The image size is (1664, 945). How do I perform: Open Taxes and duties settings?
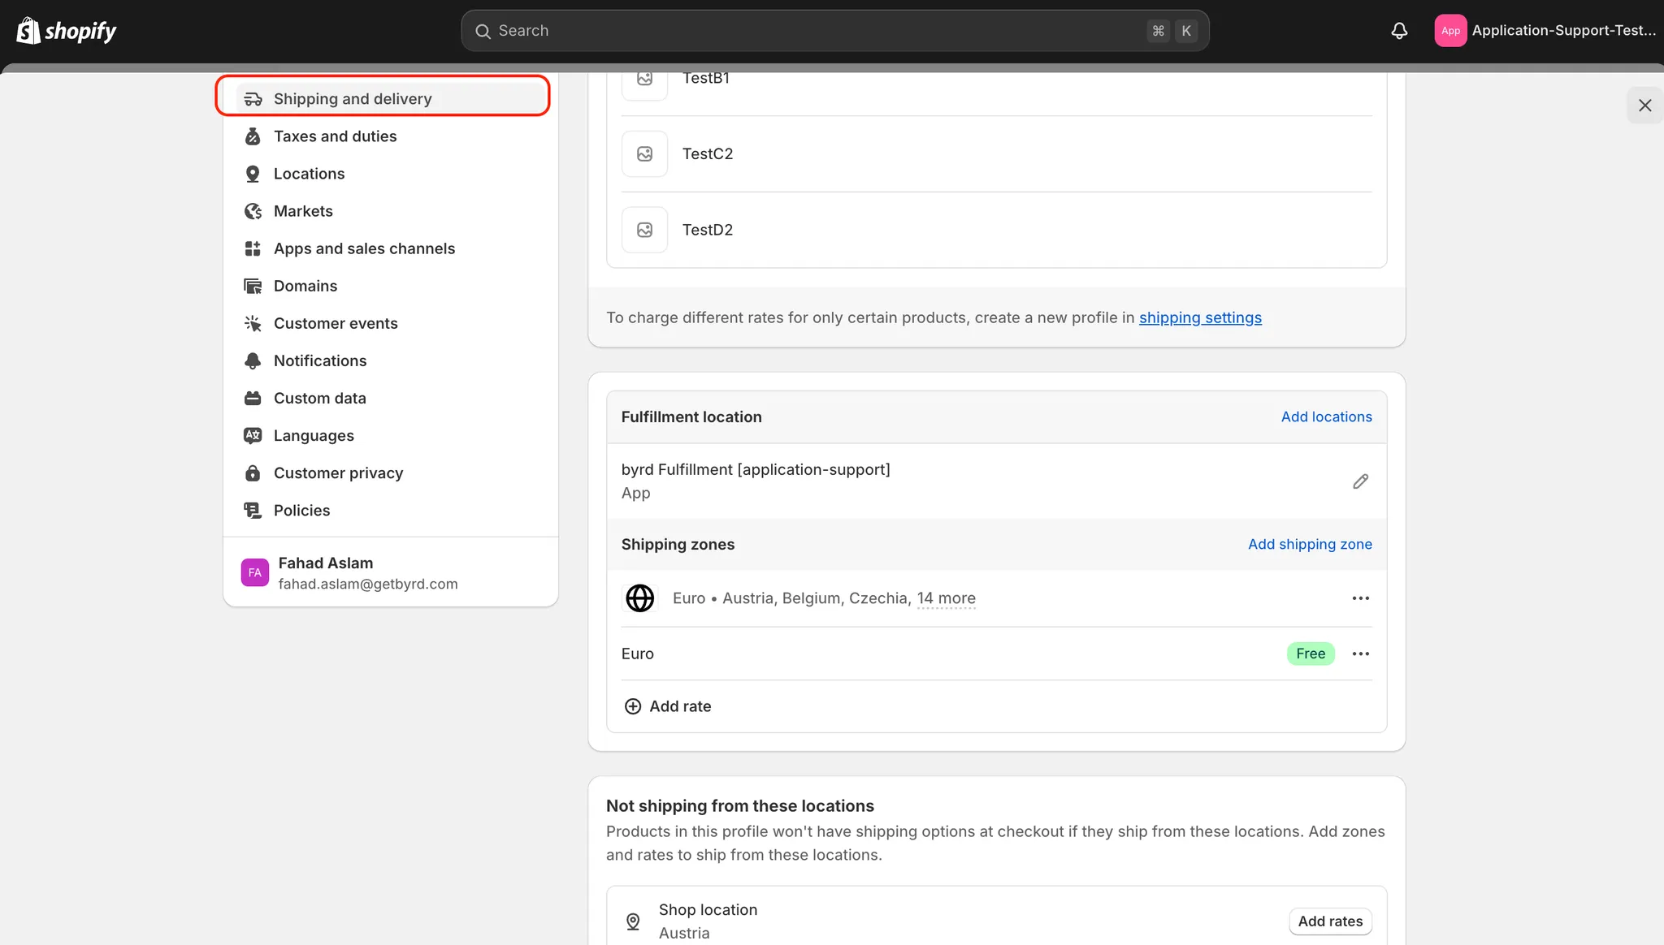click(335, 136)
